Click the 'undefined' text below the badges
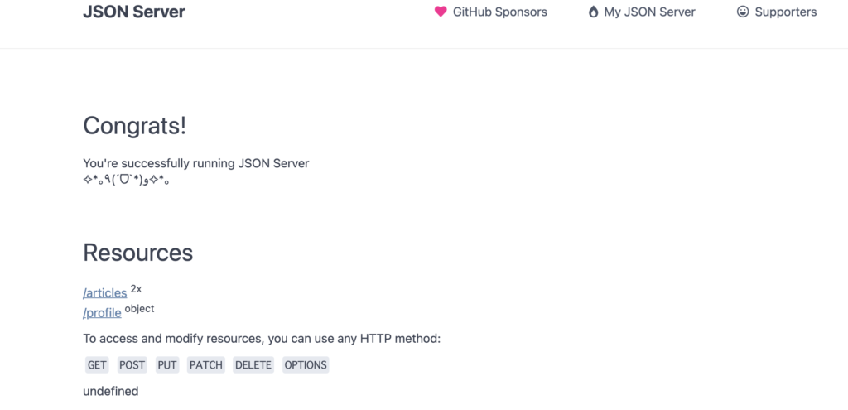This screenshot has width=848, height=410. click(x=111, y=391)
